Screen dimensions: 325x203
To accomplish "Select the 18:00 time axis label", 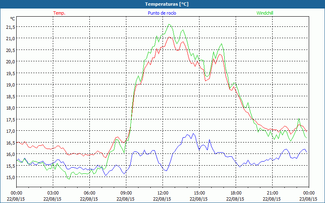I will point(236,193).
